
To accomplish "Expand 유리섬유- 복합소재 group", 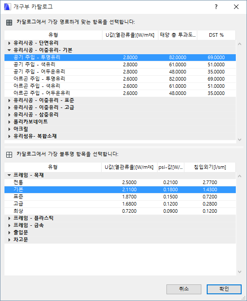I will 9,136.
